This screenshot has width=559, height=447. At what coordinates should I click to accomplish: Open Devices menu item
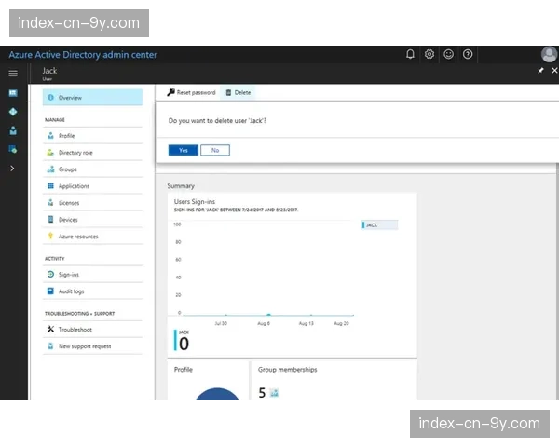(92, 220)
